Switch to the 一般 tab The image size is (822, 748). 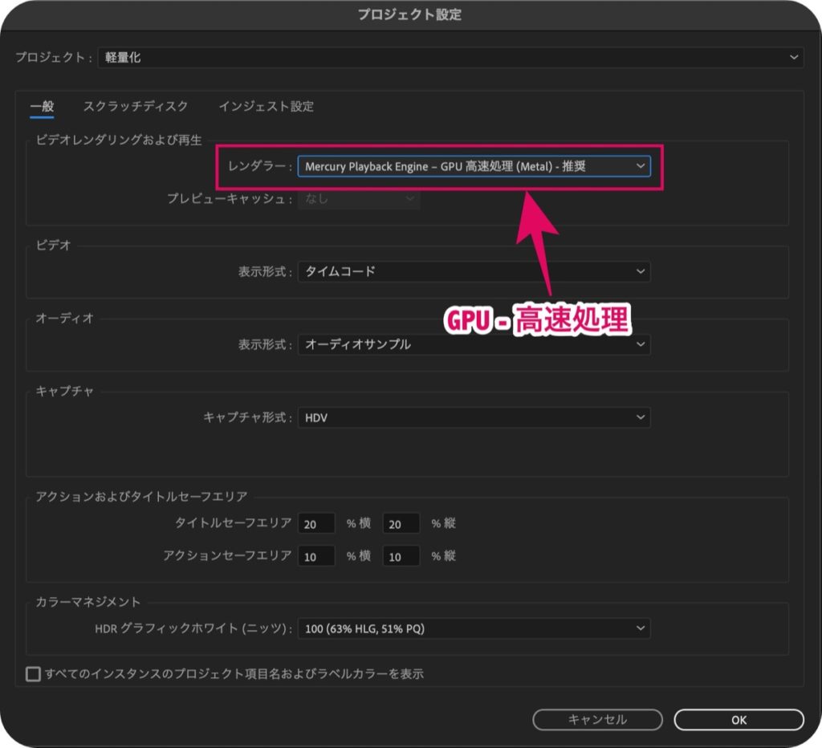tap(42, 107)
